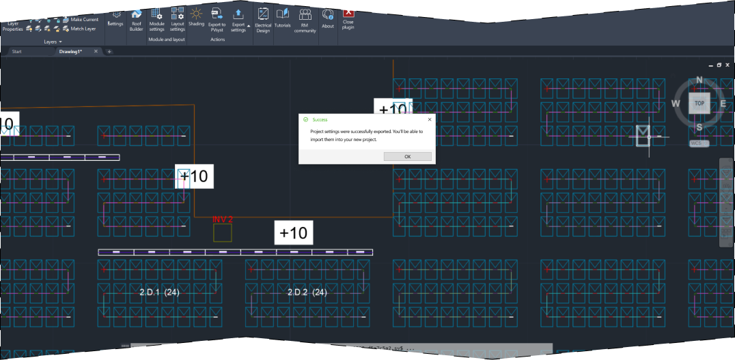Click the E direction on ViewCube
This screenshot has width=735, height=360.
723,104
